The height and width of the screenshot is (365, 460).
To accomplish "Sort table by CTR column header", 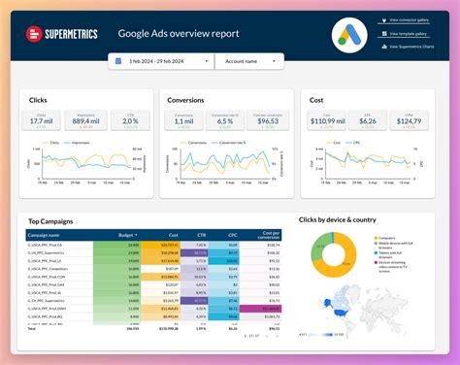I will (201, 235).
